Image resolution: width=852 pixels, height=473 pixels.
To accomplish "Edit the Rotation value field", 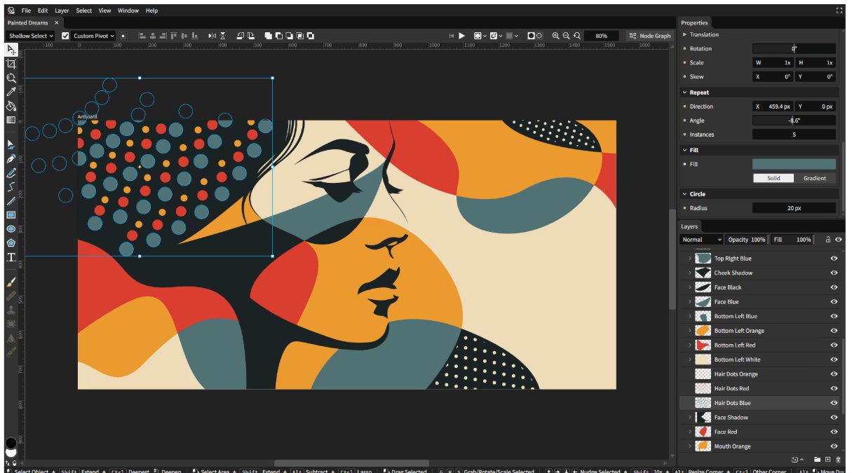I will [794, 48].
